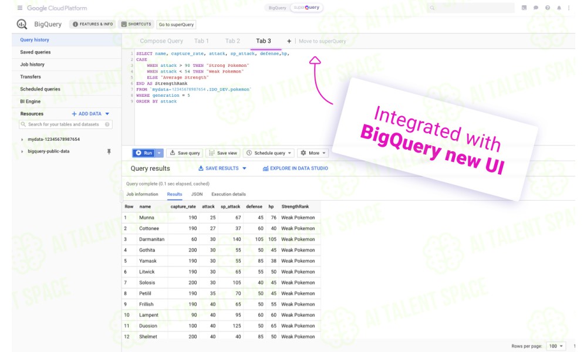
Task: Click the BigQuery magnifier logo icon
Action: coord(22,24)
